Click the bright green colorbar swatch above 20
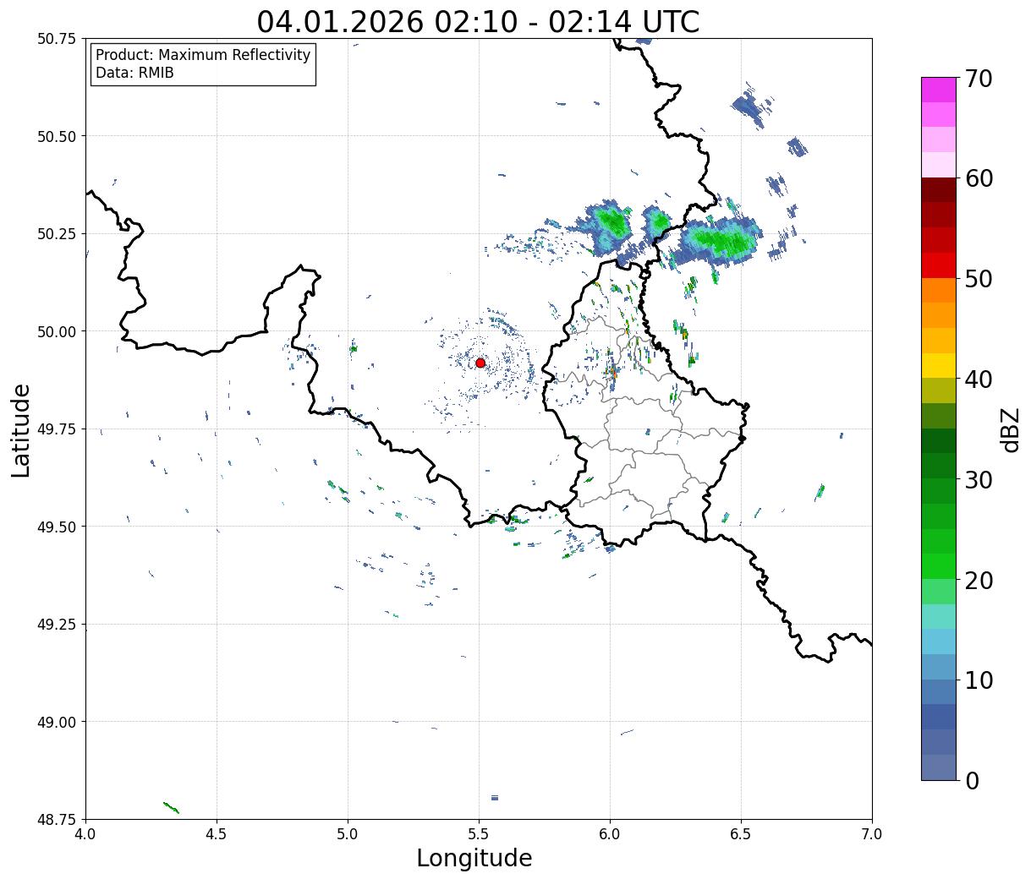 (x=939, y=566)
